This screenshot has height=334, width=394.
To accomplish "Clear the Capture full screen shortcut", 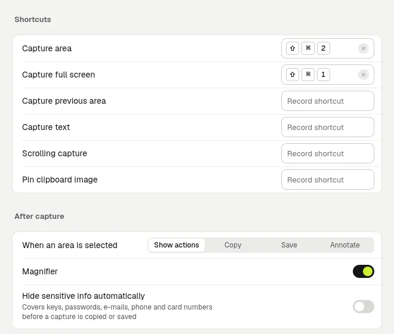I will [363, 75].
